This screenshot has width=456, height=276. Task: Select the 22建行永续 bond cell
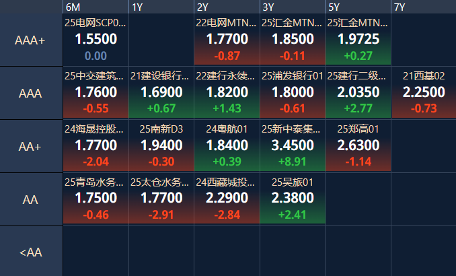coord(227,93)
